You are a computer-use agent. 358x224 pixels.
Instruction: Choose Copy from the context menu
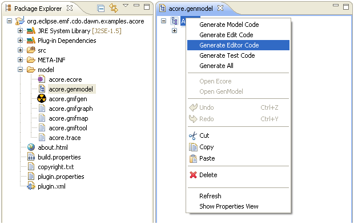pos(238,147)
